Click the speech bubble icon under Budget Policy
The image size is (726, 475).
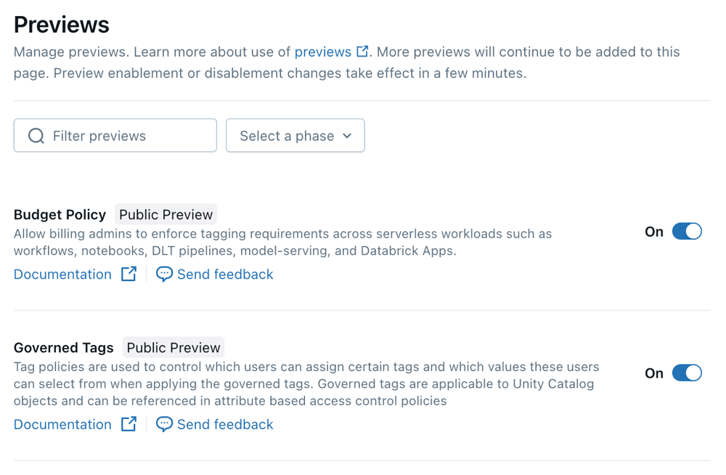[164, 274]
